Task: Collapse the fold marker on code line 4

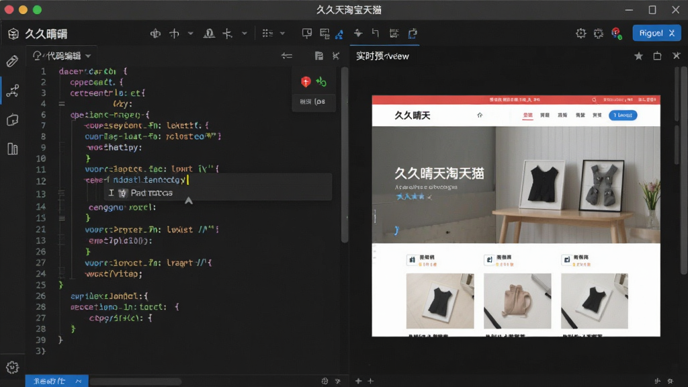Action: pyautogui.click(x=62, y=104)
